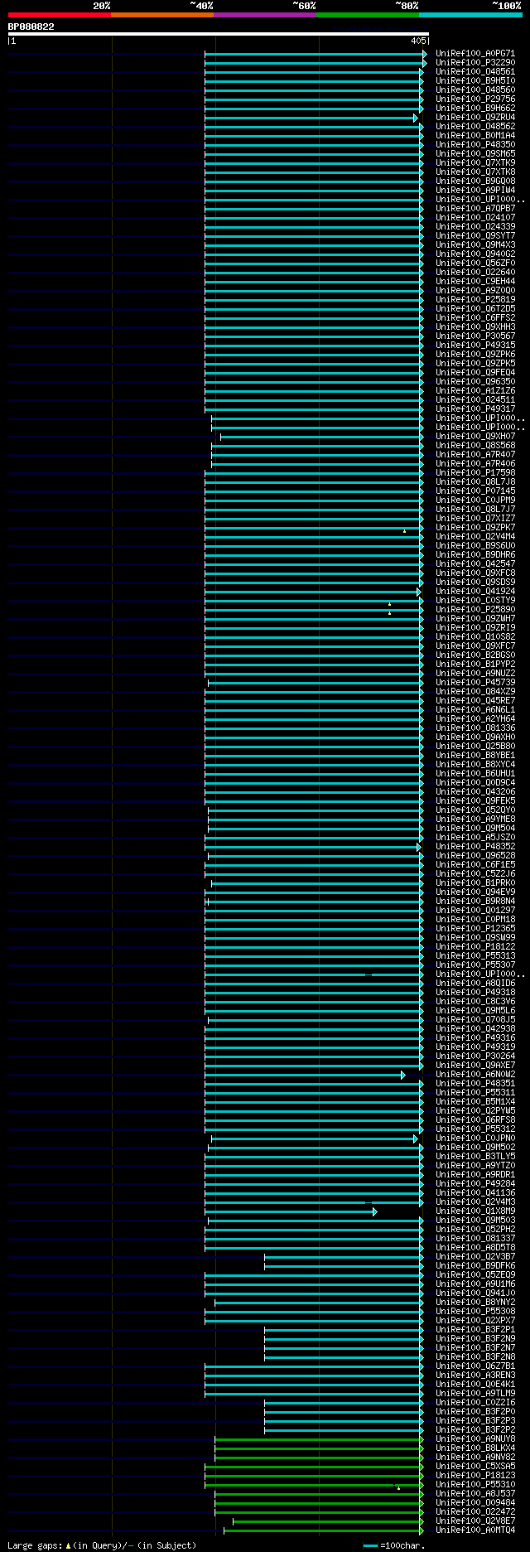Open hit UniRef100_Q9M4X3

(x=475, y=245)
